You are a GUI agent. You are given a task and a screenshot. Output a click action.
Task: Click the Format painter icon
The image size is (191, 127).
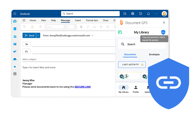point(40,27)
